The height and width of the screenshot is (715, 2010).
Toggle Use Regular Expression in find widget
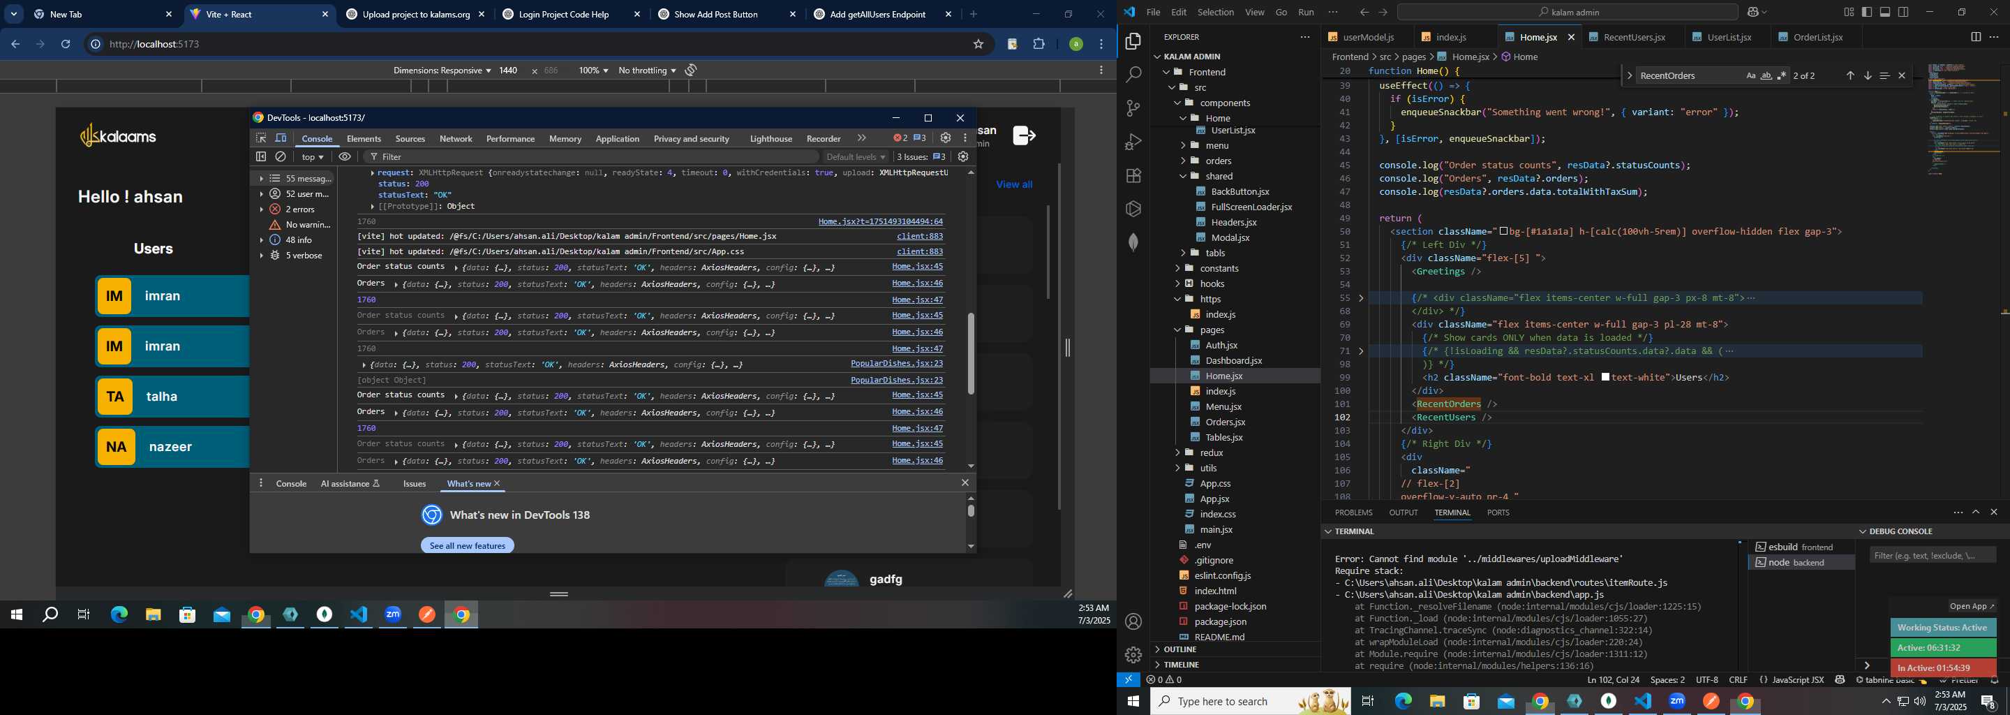1781,75
